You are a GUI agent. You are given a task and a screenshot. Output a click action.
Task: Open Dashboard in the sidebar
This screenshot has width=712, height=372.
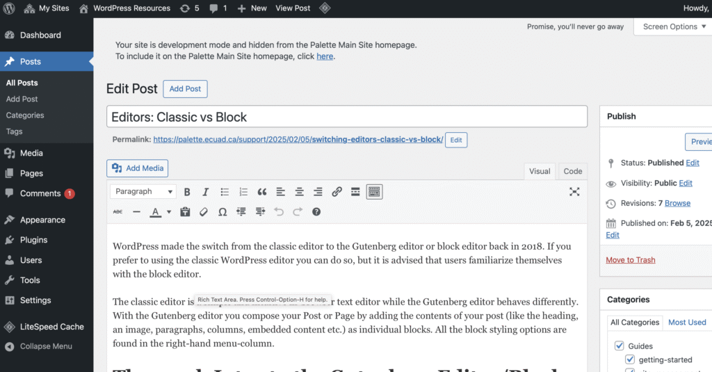pos(47,35)
